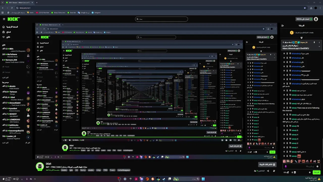Open kacemrguiba213 recommended channel
Image resolution: width=323 pixels, height=182 pixels.
[16, 132]
